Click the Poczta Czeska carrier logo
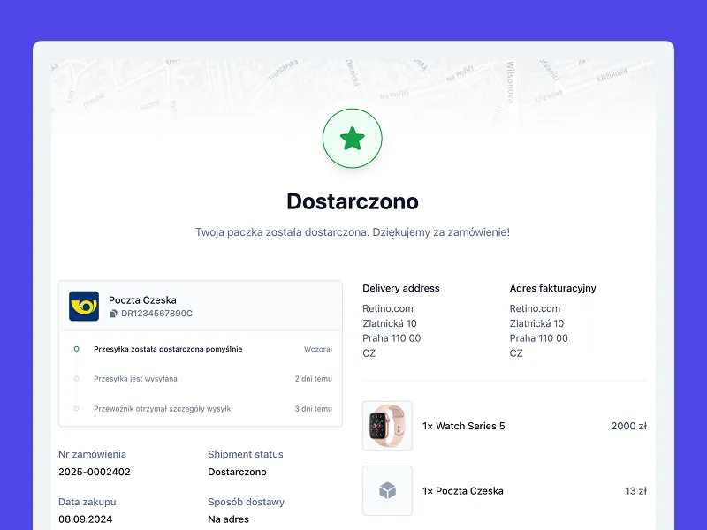 pyautogui.click(x=84, y=307)
